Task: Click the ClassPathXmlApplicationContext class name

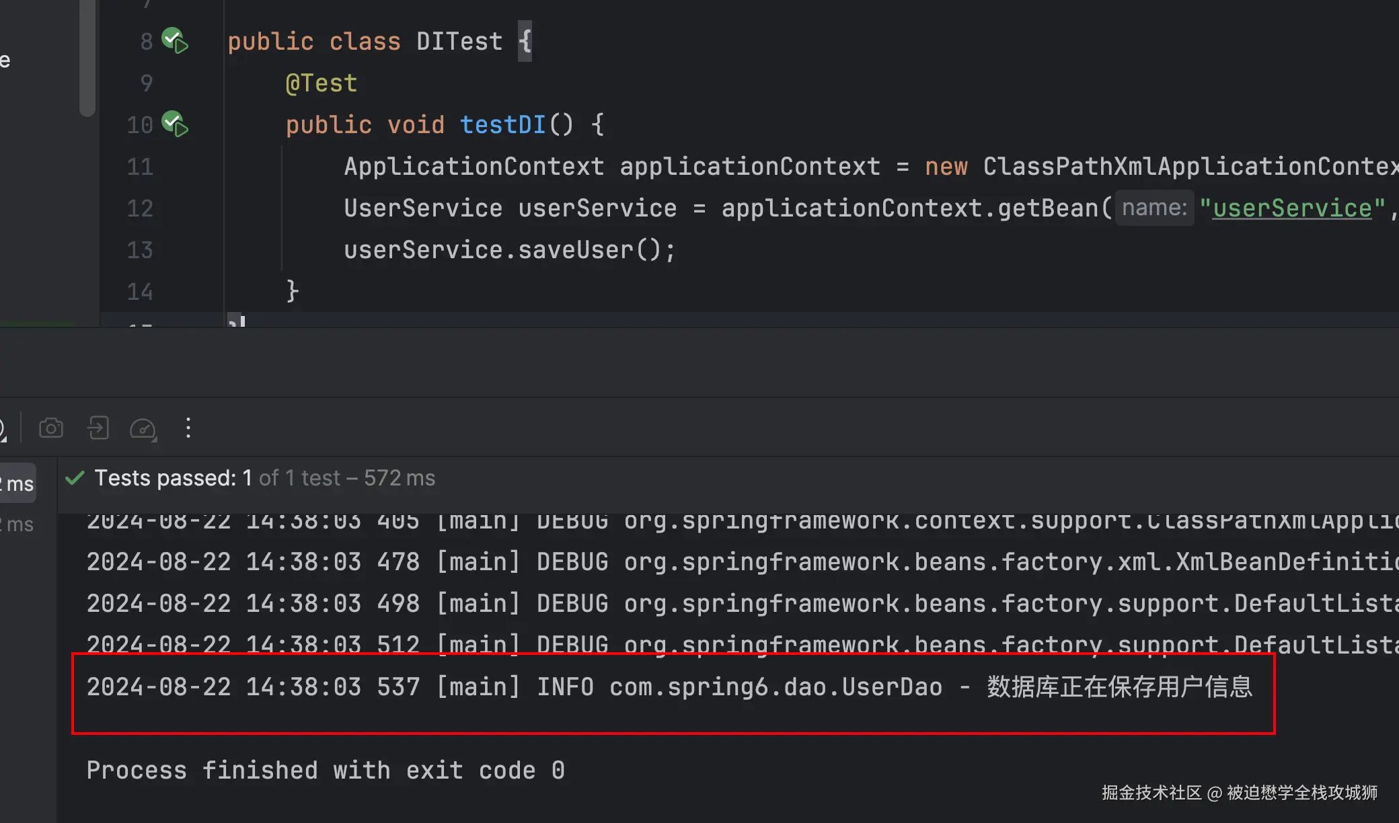Action: coord(1187,166)
